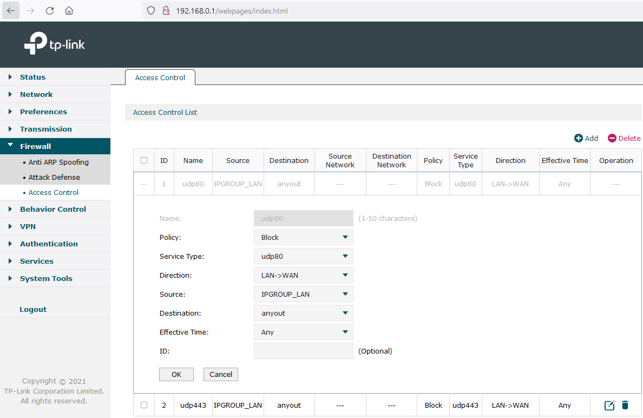The image size is (643, 418).
Task: Open the Service Type dropdown
Action: tap(304, 257)
